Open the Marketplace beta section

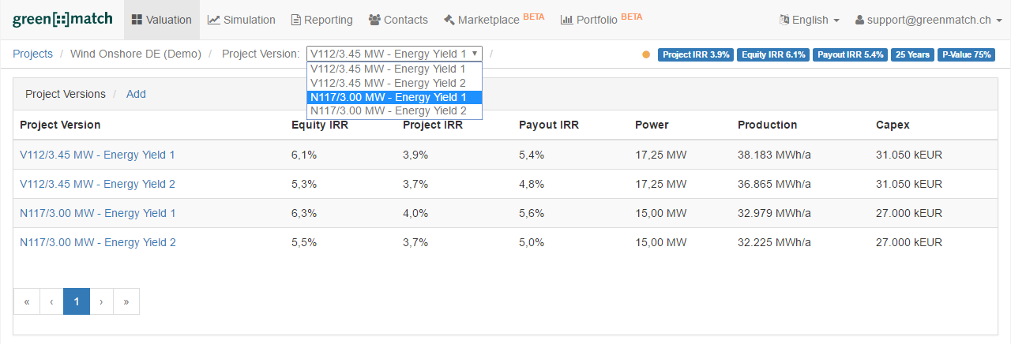pyautogui.click(x=494, y=20)
